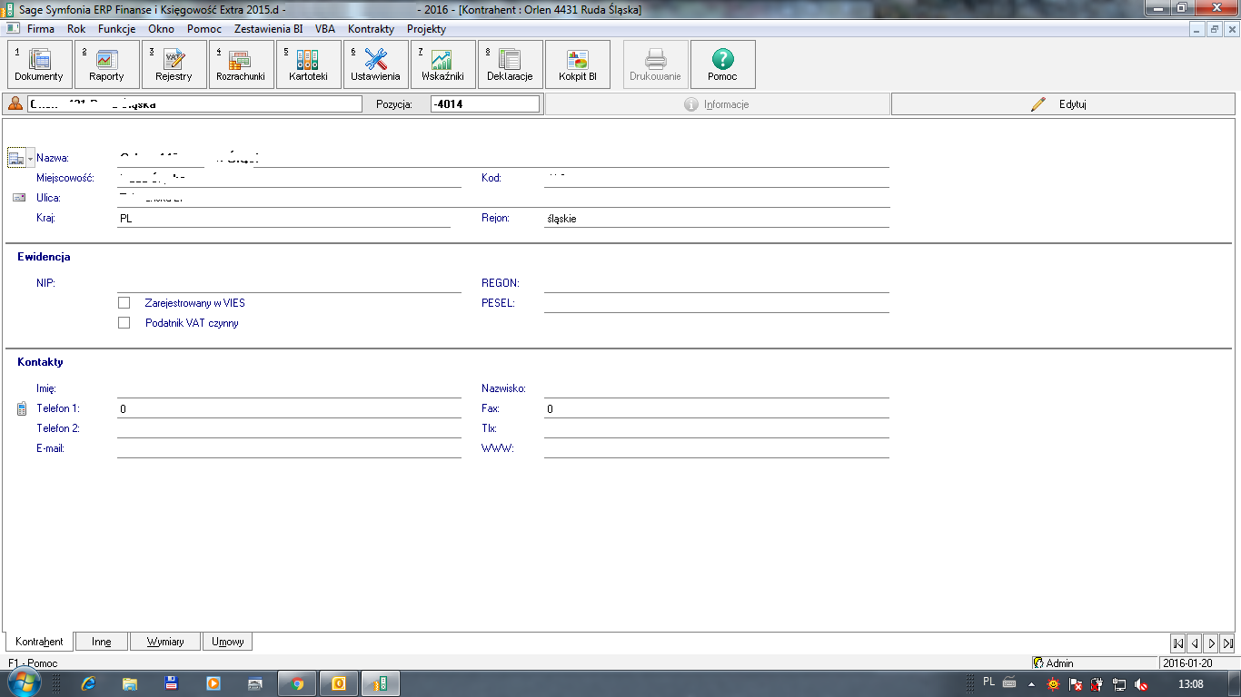1241x697 pixels.
Task: Switch to the Umowy tab
Action: (227, 642)
